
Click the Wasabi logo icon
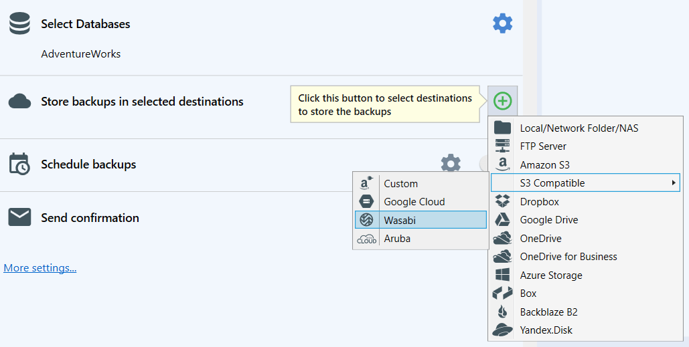tap(366, 220)
